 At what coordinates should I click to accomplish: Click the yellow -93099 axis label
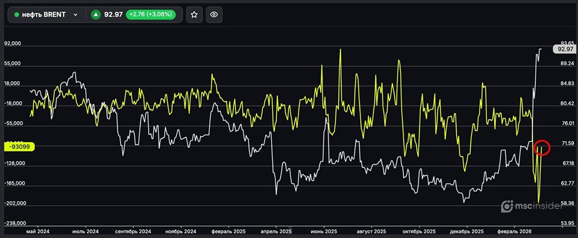click(18, 147)
